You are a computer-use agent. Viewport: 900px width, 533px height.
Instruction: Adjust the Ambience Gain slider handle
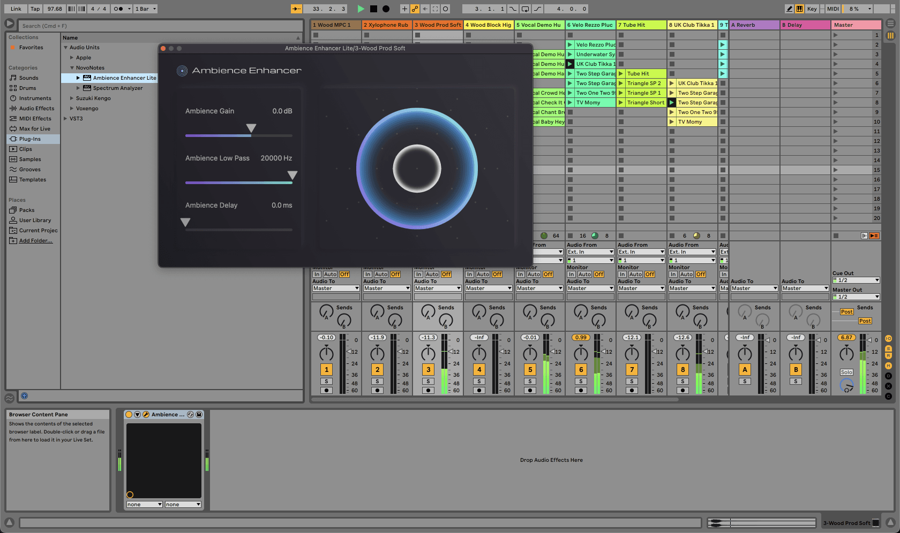pos(251,128)
